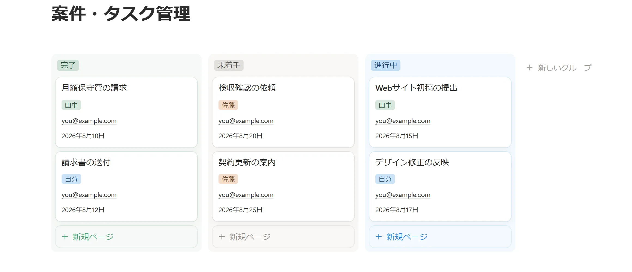Add a new page under 完了
Viewport: 632px width, 272px height.
(126, 237)
